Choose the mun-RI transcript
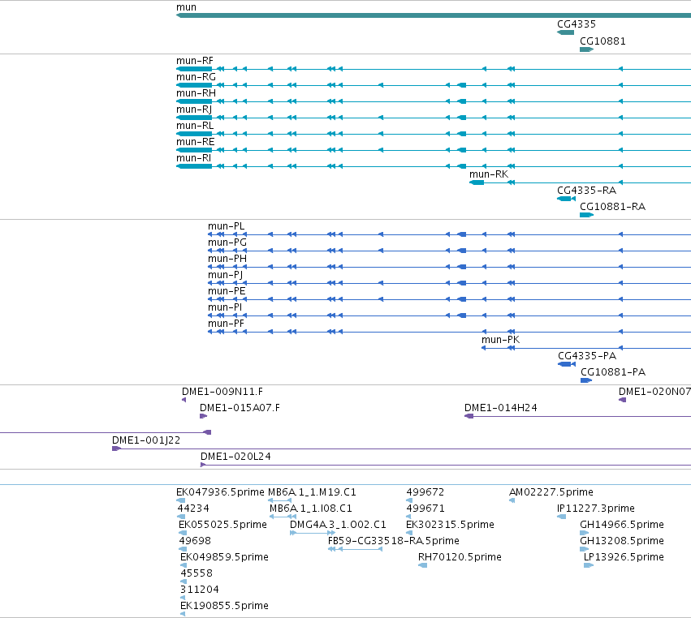691x618 pixels. 434,166
